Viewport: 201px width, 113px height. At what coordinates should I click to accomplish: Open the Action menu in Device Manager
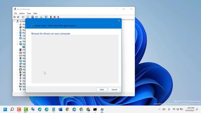22,13
